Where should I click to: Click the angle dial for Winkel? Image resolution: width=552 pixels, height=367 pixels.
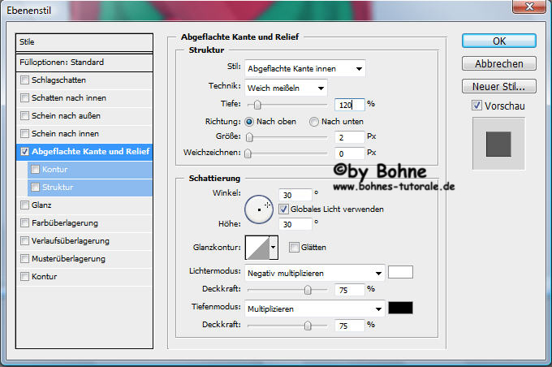pyautogui.click(x=259, y=209)
